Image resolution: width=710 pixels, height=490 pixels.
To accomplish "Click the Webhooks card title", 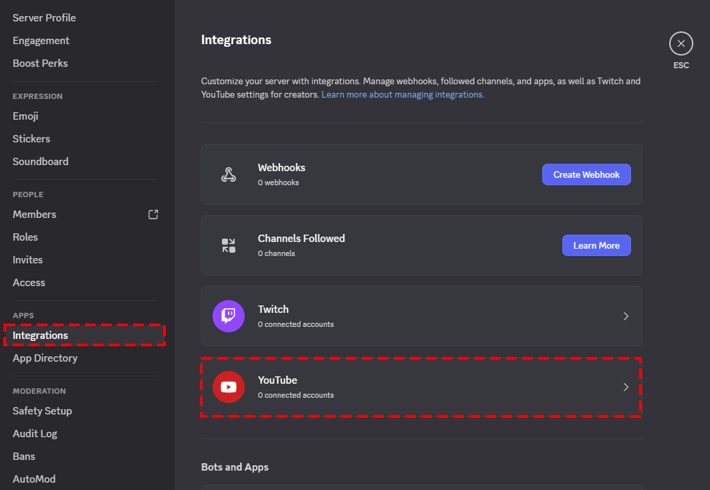I will pos(281,168).
